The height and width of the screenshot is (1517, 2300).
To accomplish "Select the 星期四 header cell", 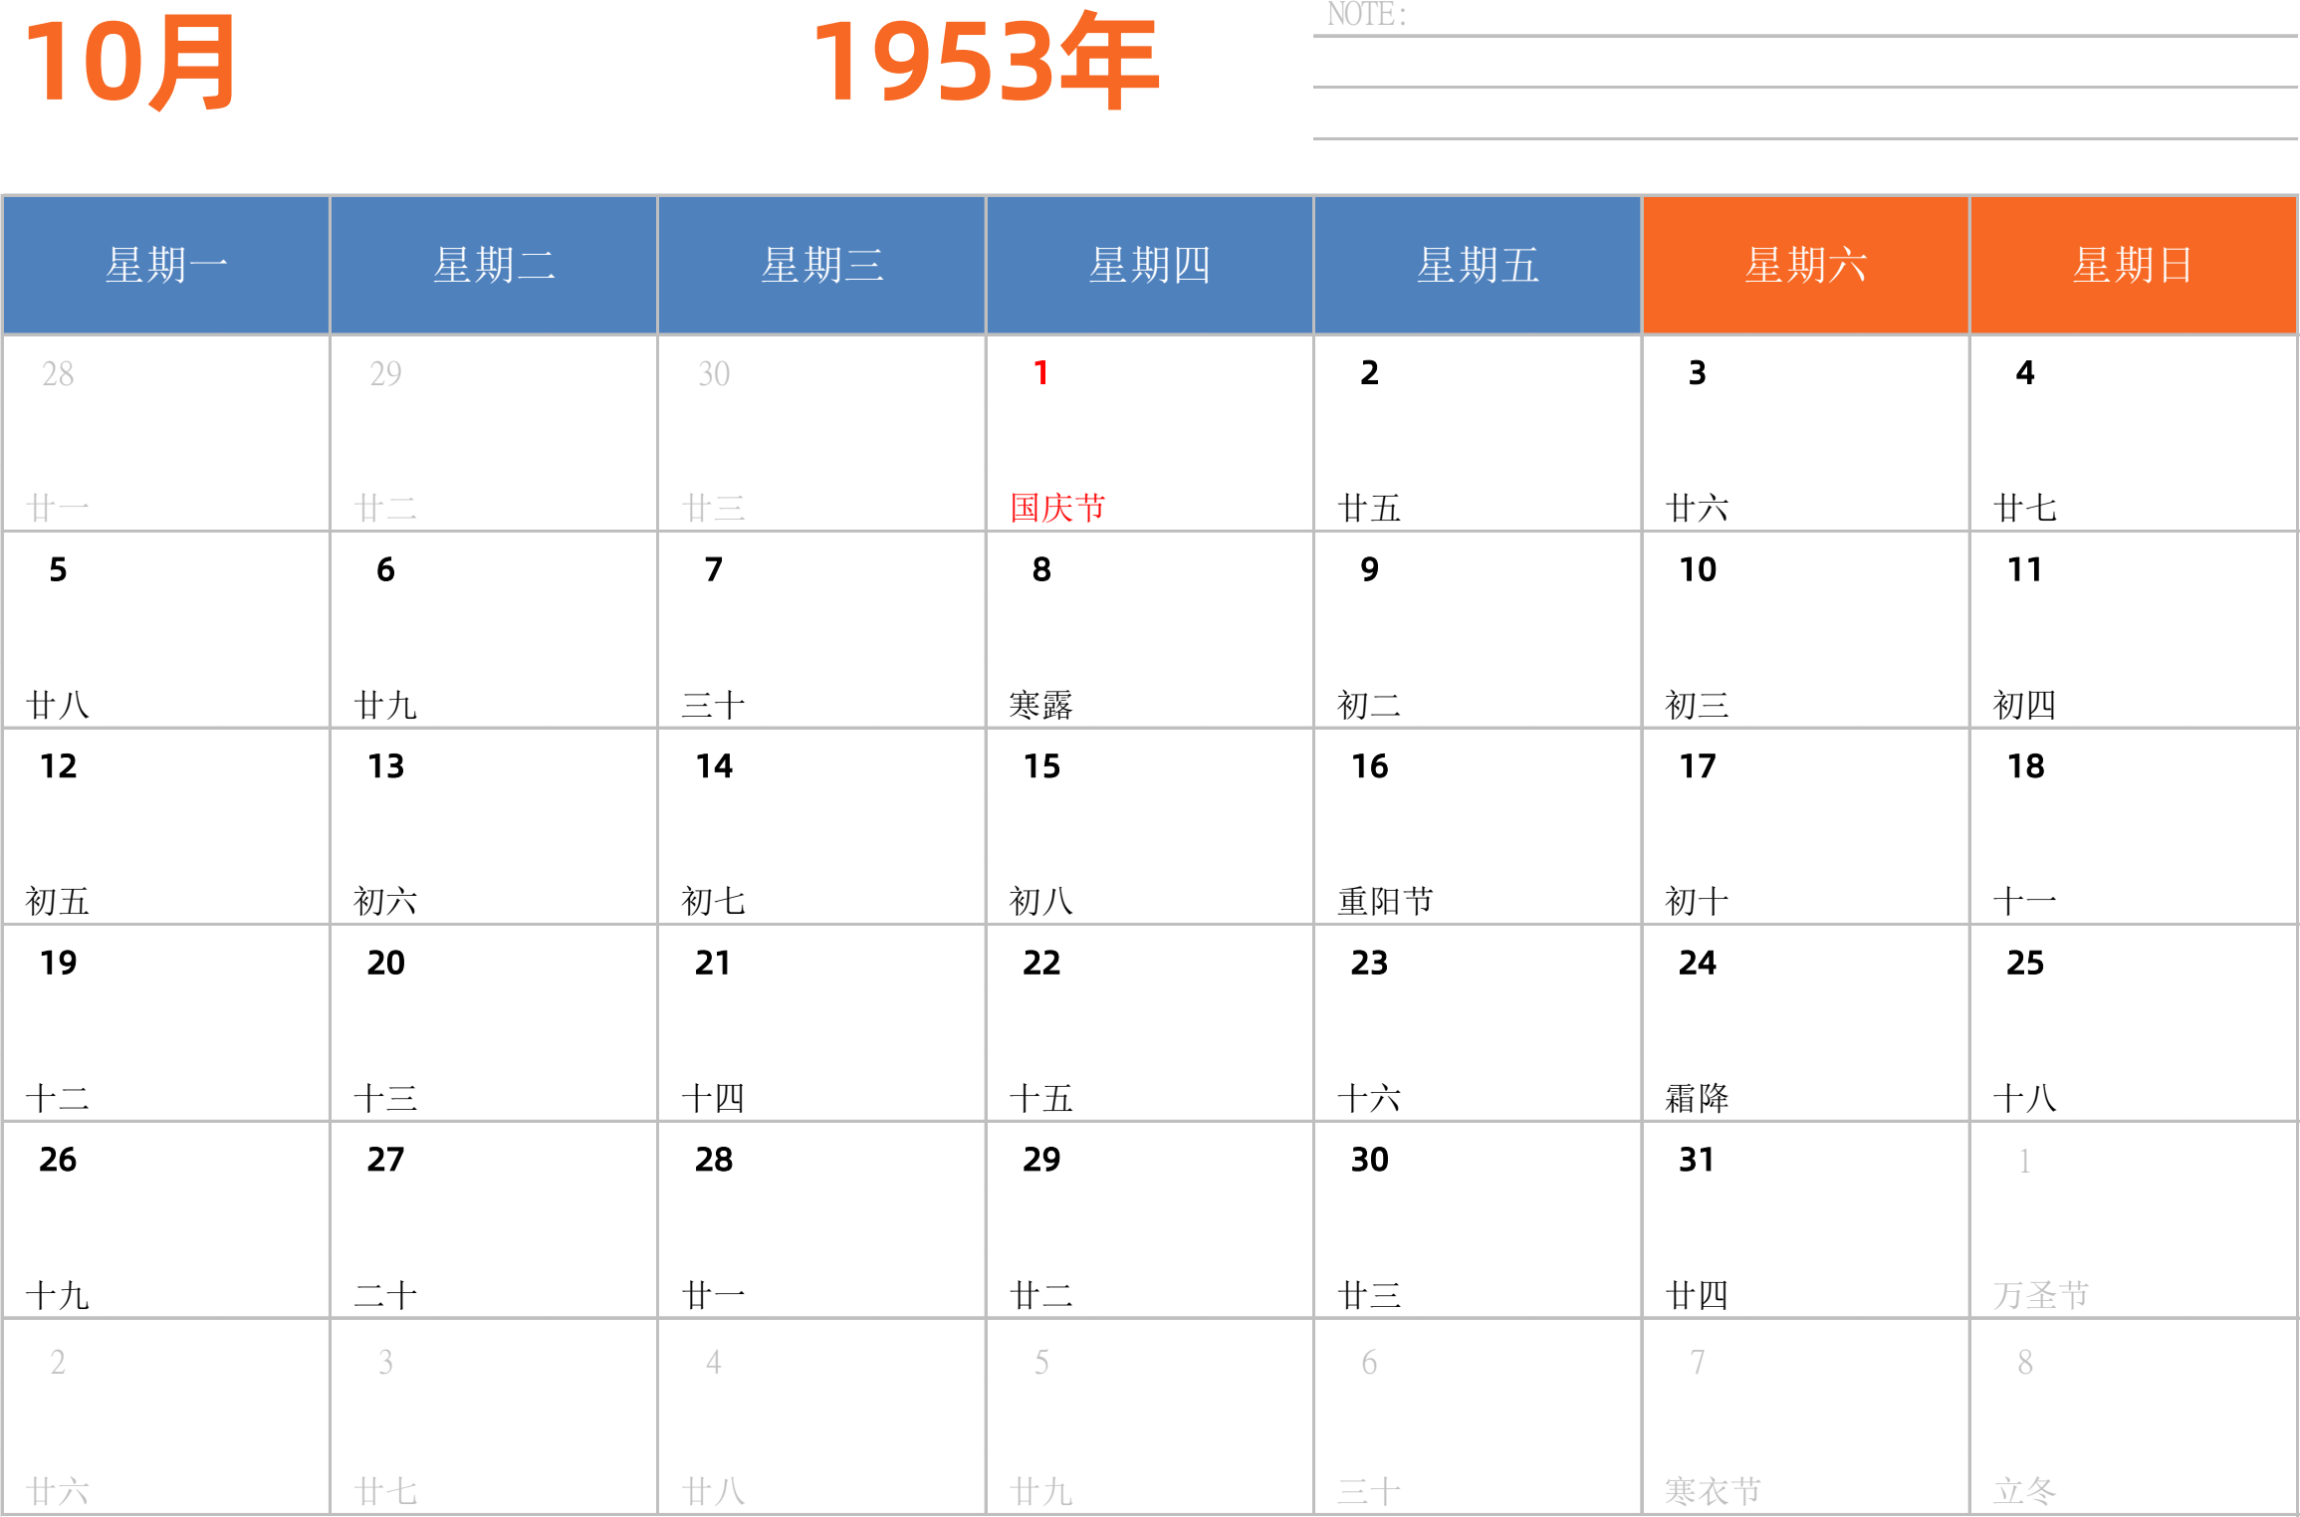I will pyautogui.click(x=1149, y=266).
